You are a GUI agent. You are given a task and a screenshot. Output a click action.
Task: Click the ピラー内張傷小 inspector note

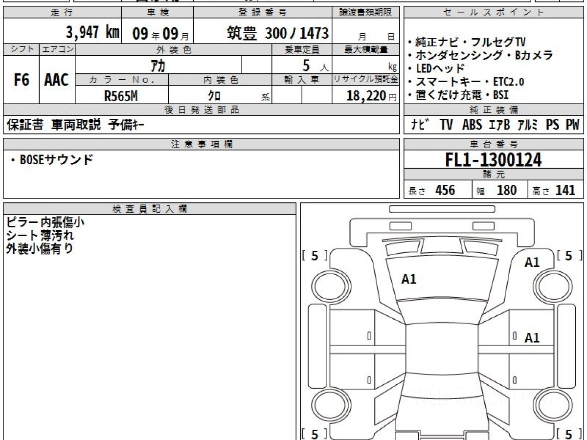point(45,222)
